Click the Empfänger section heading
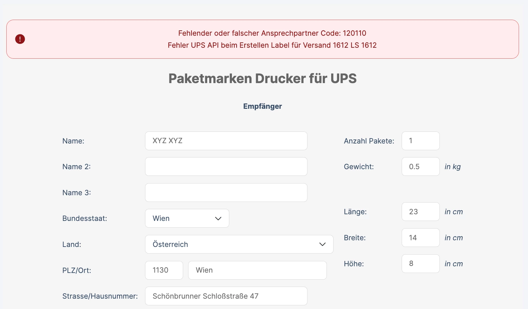The width and height of the screenshot is (528, 309). coord(263,106)
